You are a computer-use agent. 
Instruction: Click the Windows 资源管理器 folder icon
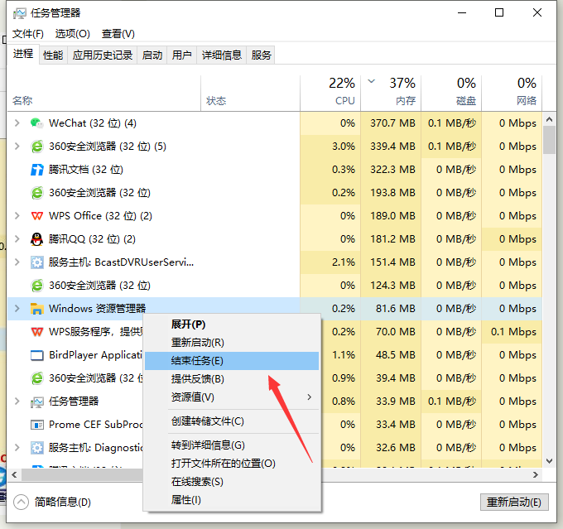pos(36,309)
